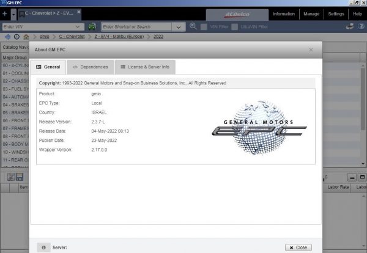
Task: Select the General tab
Action: 48,67
